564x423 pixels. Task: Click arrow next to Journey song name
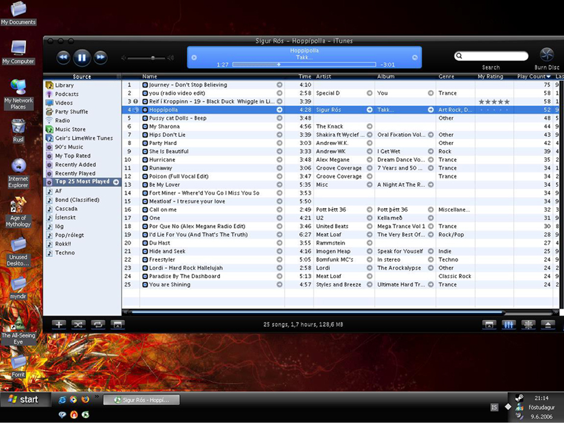(279, 85)
